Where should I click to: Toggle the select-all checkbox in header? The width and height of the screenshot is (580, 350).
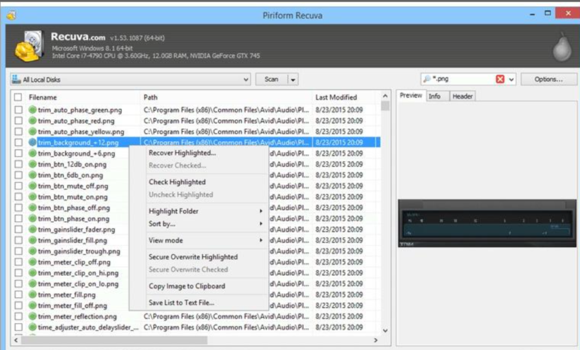(x=18, y=97)
